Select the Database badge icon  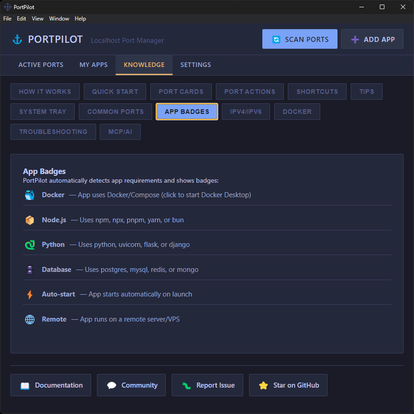[30, 270]
